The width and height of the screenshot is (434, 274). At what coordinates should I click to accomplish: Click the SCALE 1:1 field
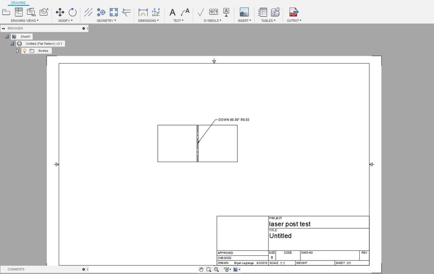282,263
